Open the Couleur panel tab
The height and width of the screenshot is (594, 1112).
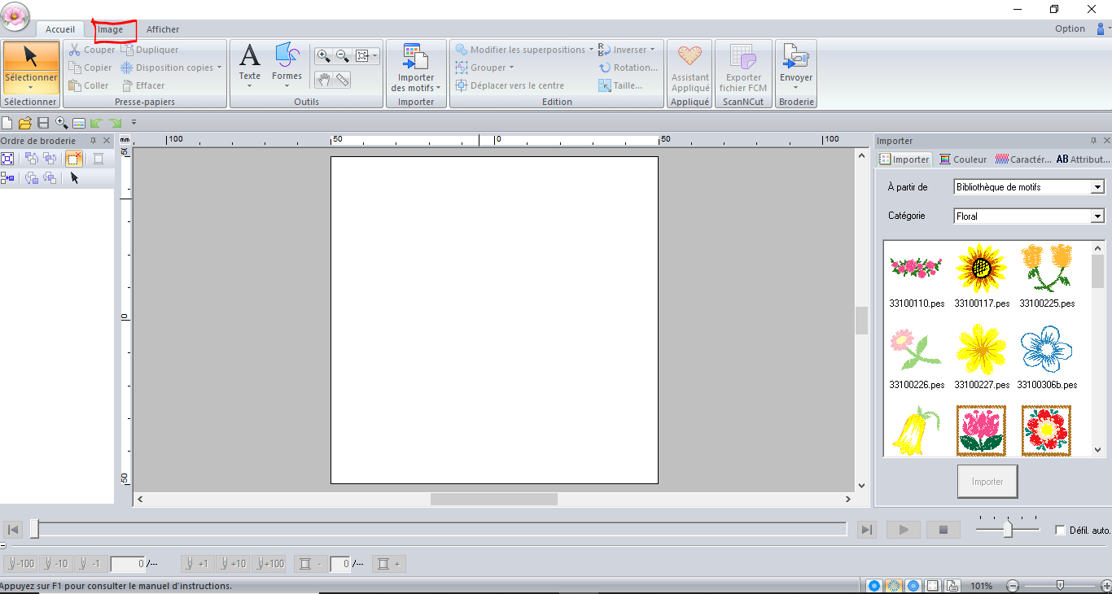(963, 159)
